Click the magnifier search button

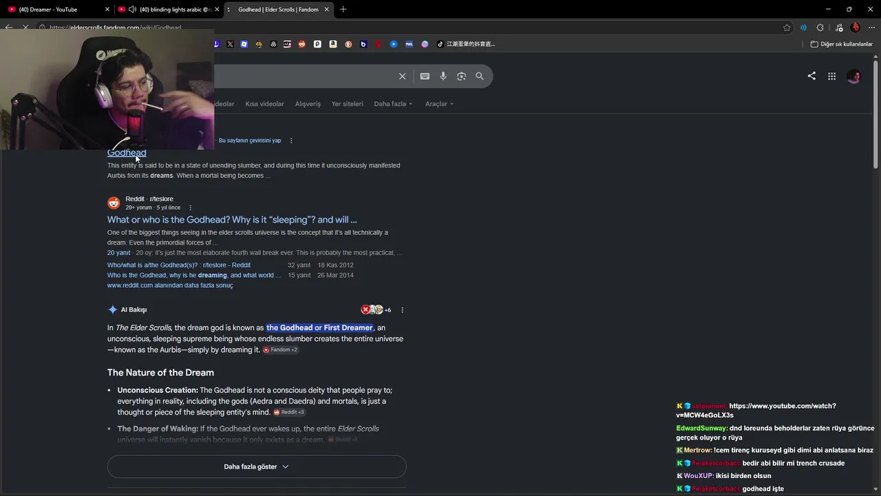tap(480, 76)
